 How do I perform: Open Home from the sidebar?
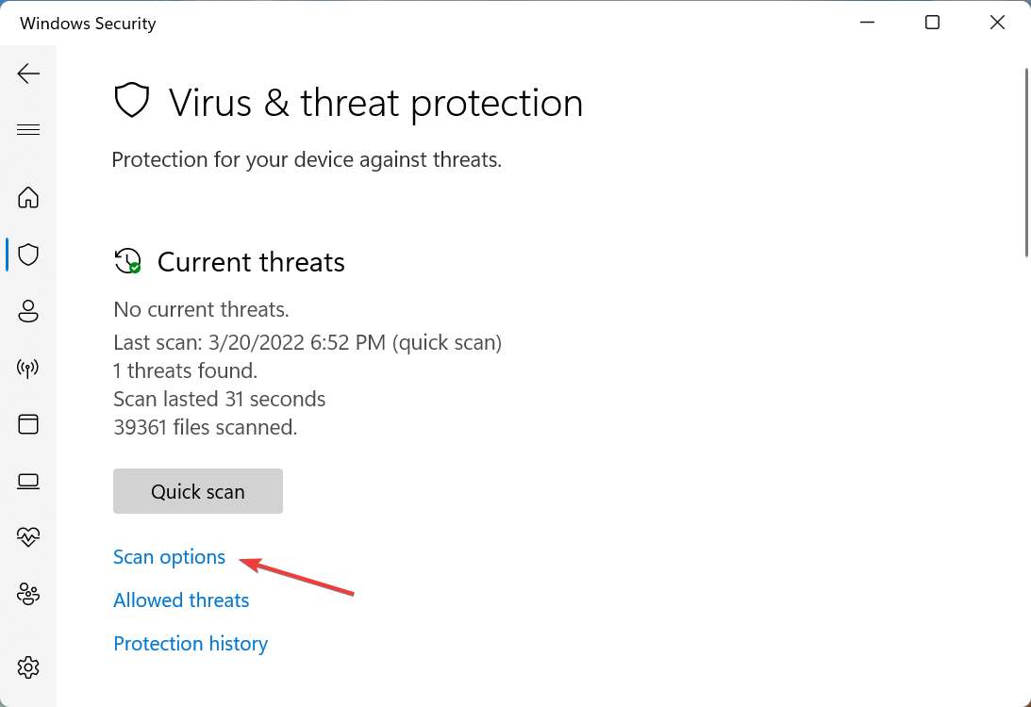(x=28, y=198)
